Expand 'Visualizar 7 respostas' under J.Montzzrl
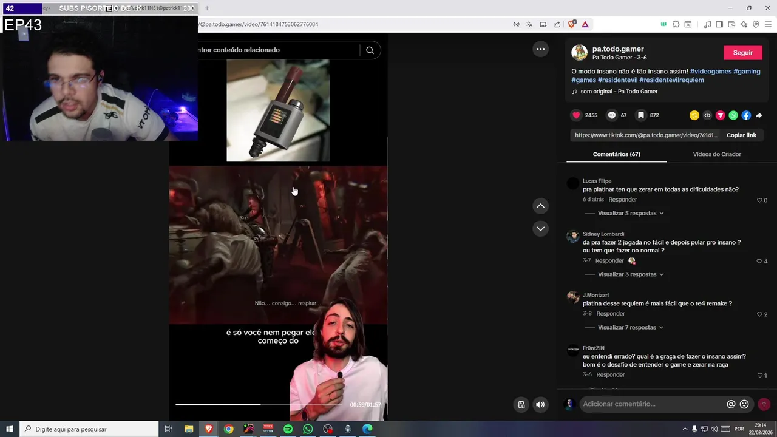Image resolution: width=777 pixels, height=437 pixels. tap(631, 328)
